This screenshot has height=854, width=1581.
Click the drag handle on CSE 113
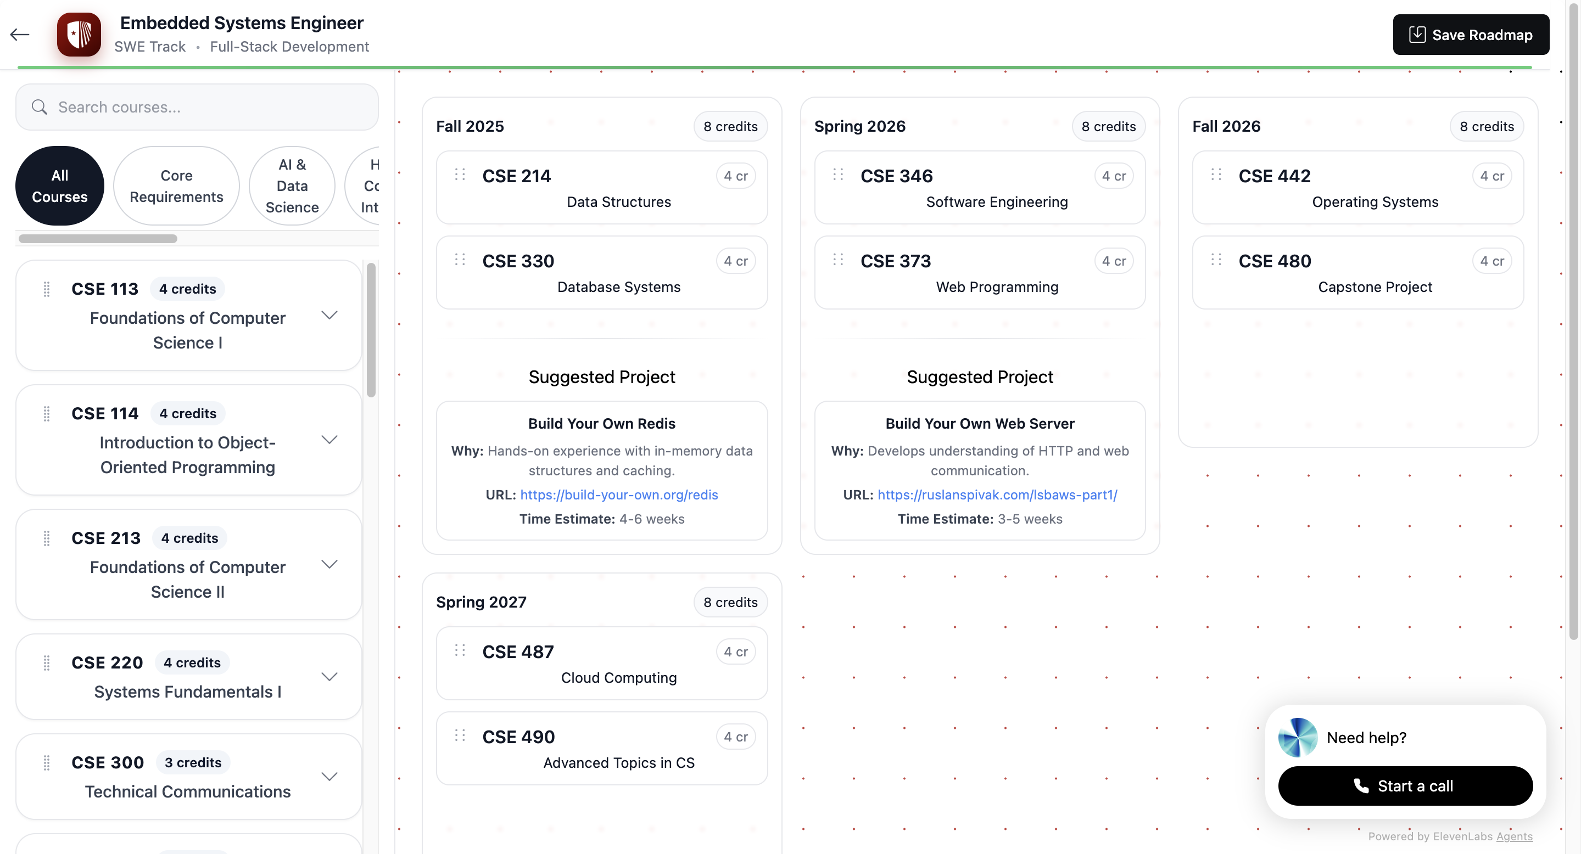click(x=47, y=289)
